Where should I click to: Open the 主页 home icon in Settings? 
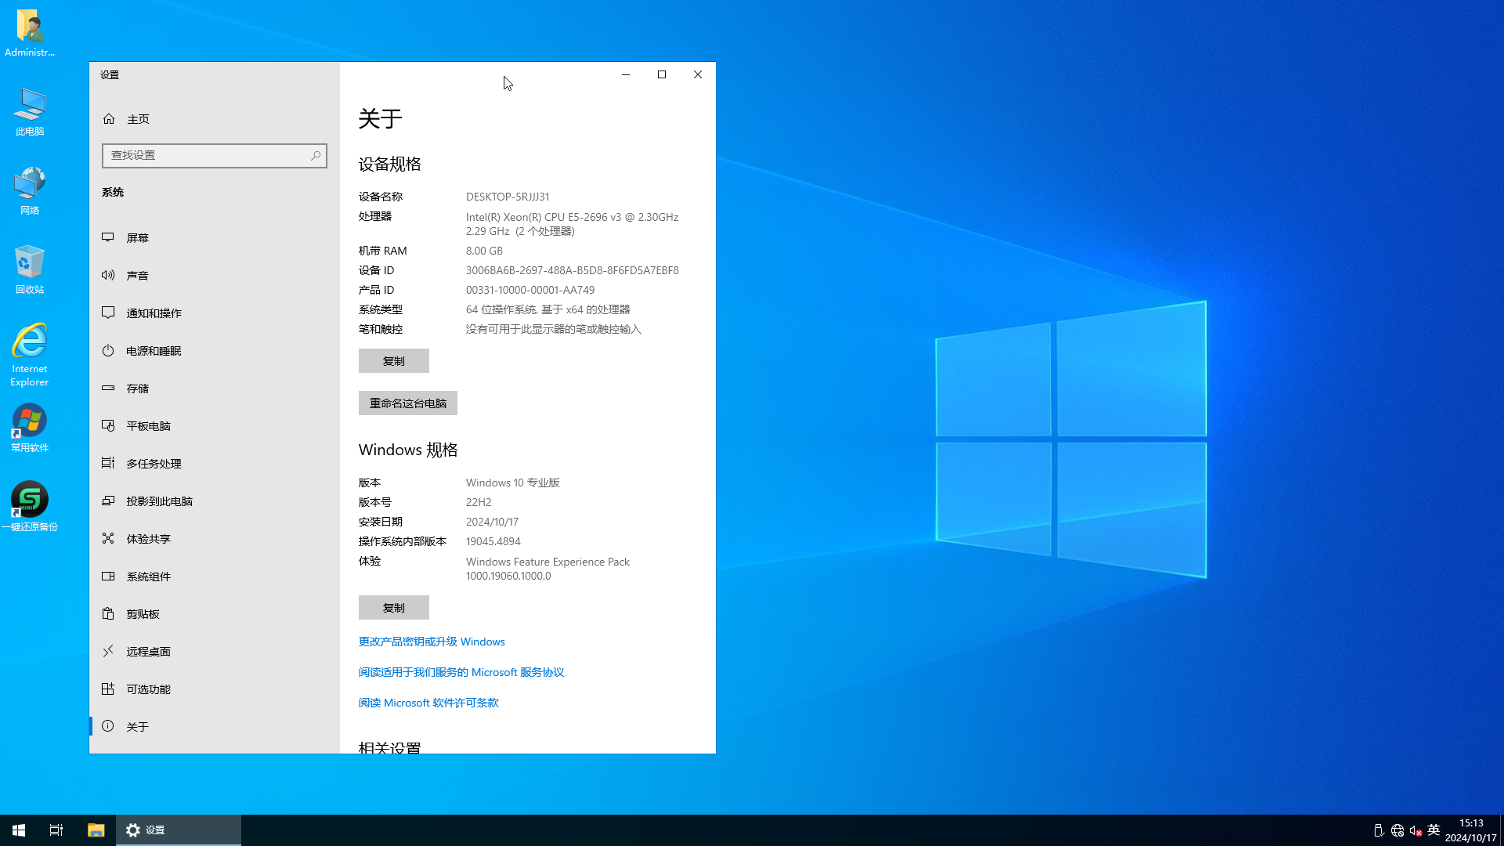click(x=109, y=119)
